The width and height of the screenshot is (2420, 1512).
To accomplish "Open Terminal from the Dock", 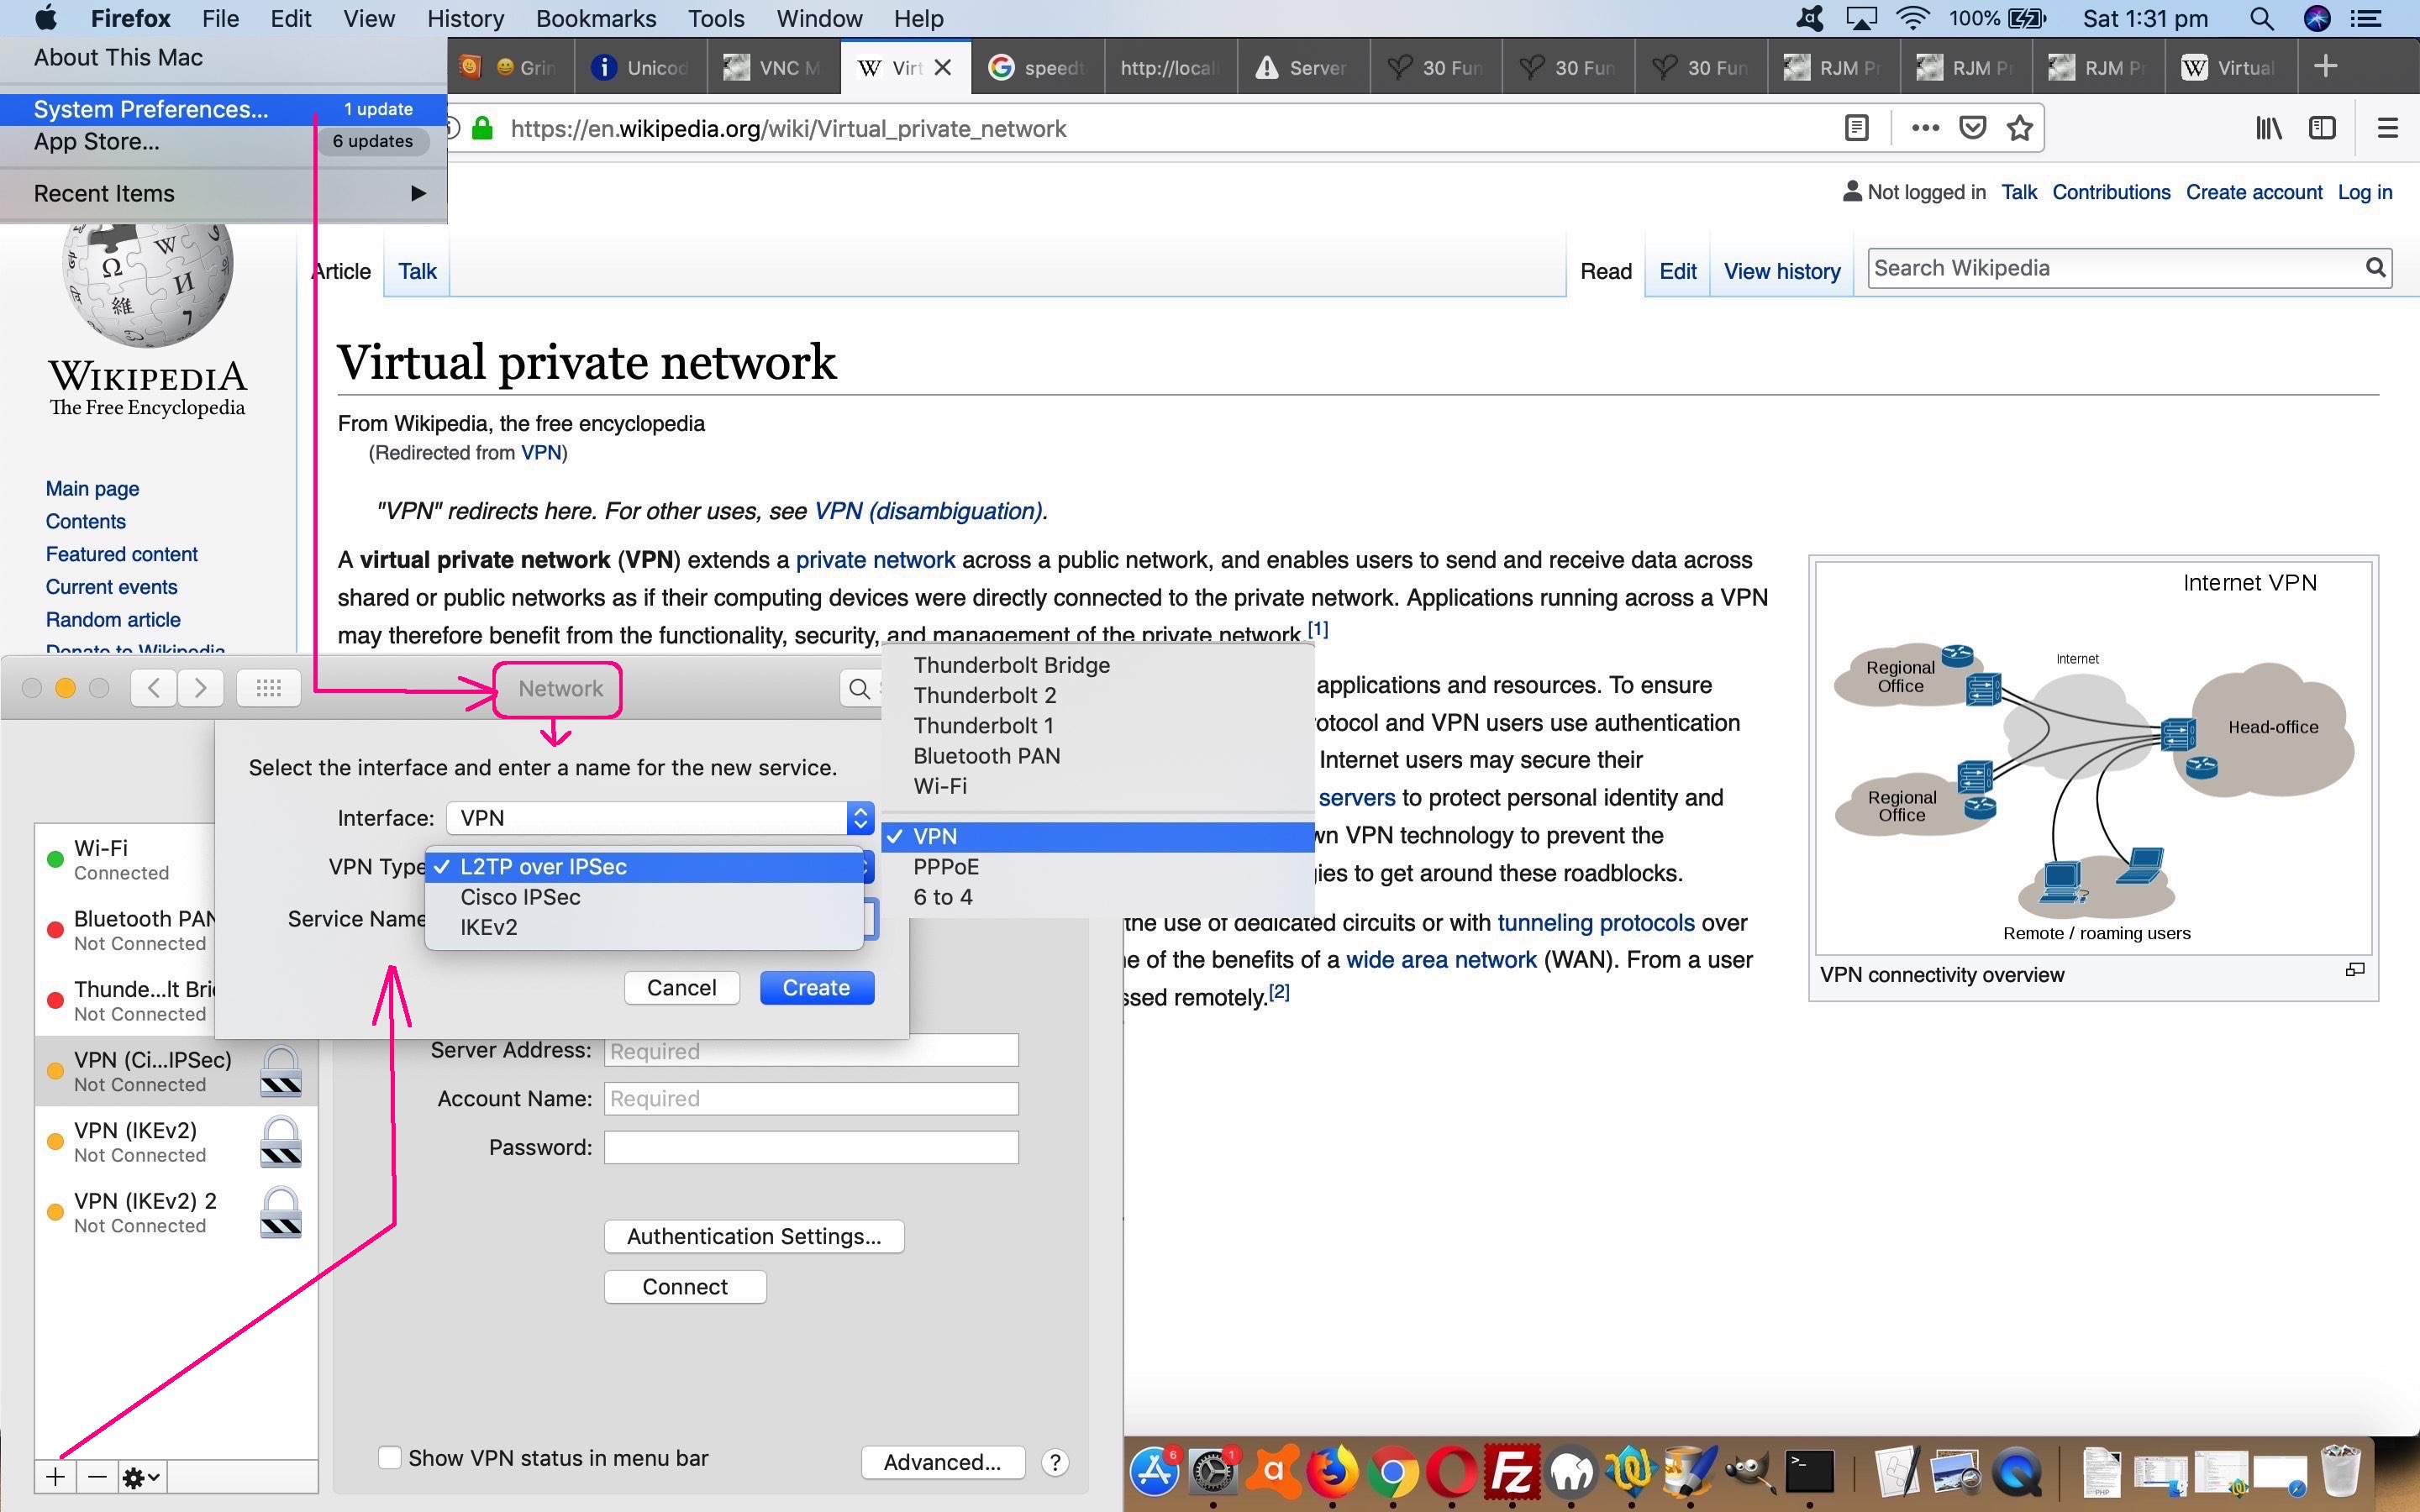I will (1809, 1472).
